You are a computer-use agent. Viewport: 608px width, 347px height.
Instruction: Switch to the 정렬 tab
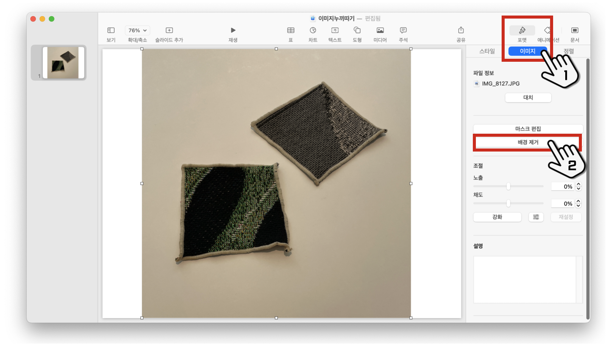tap(569, 51)
